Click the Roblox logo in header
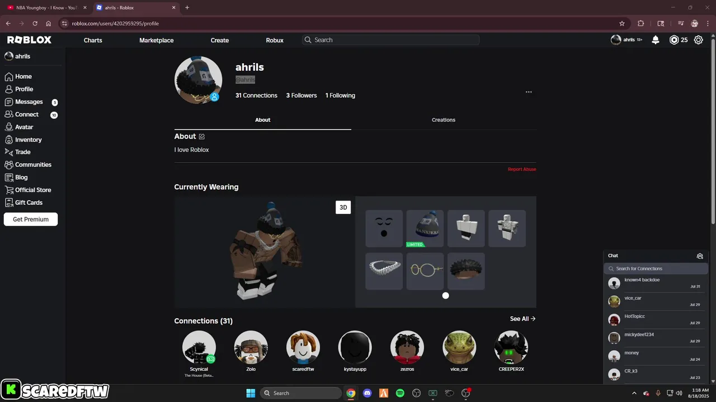716x402 pixels. coord(29,40)
